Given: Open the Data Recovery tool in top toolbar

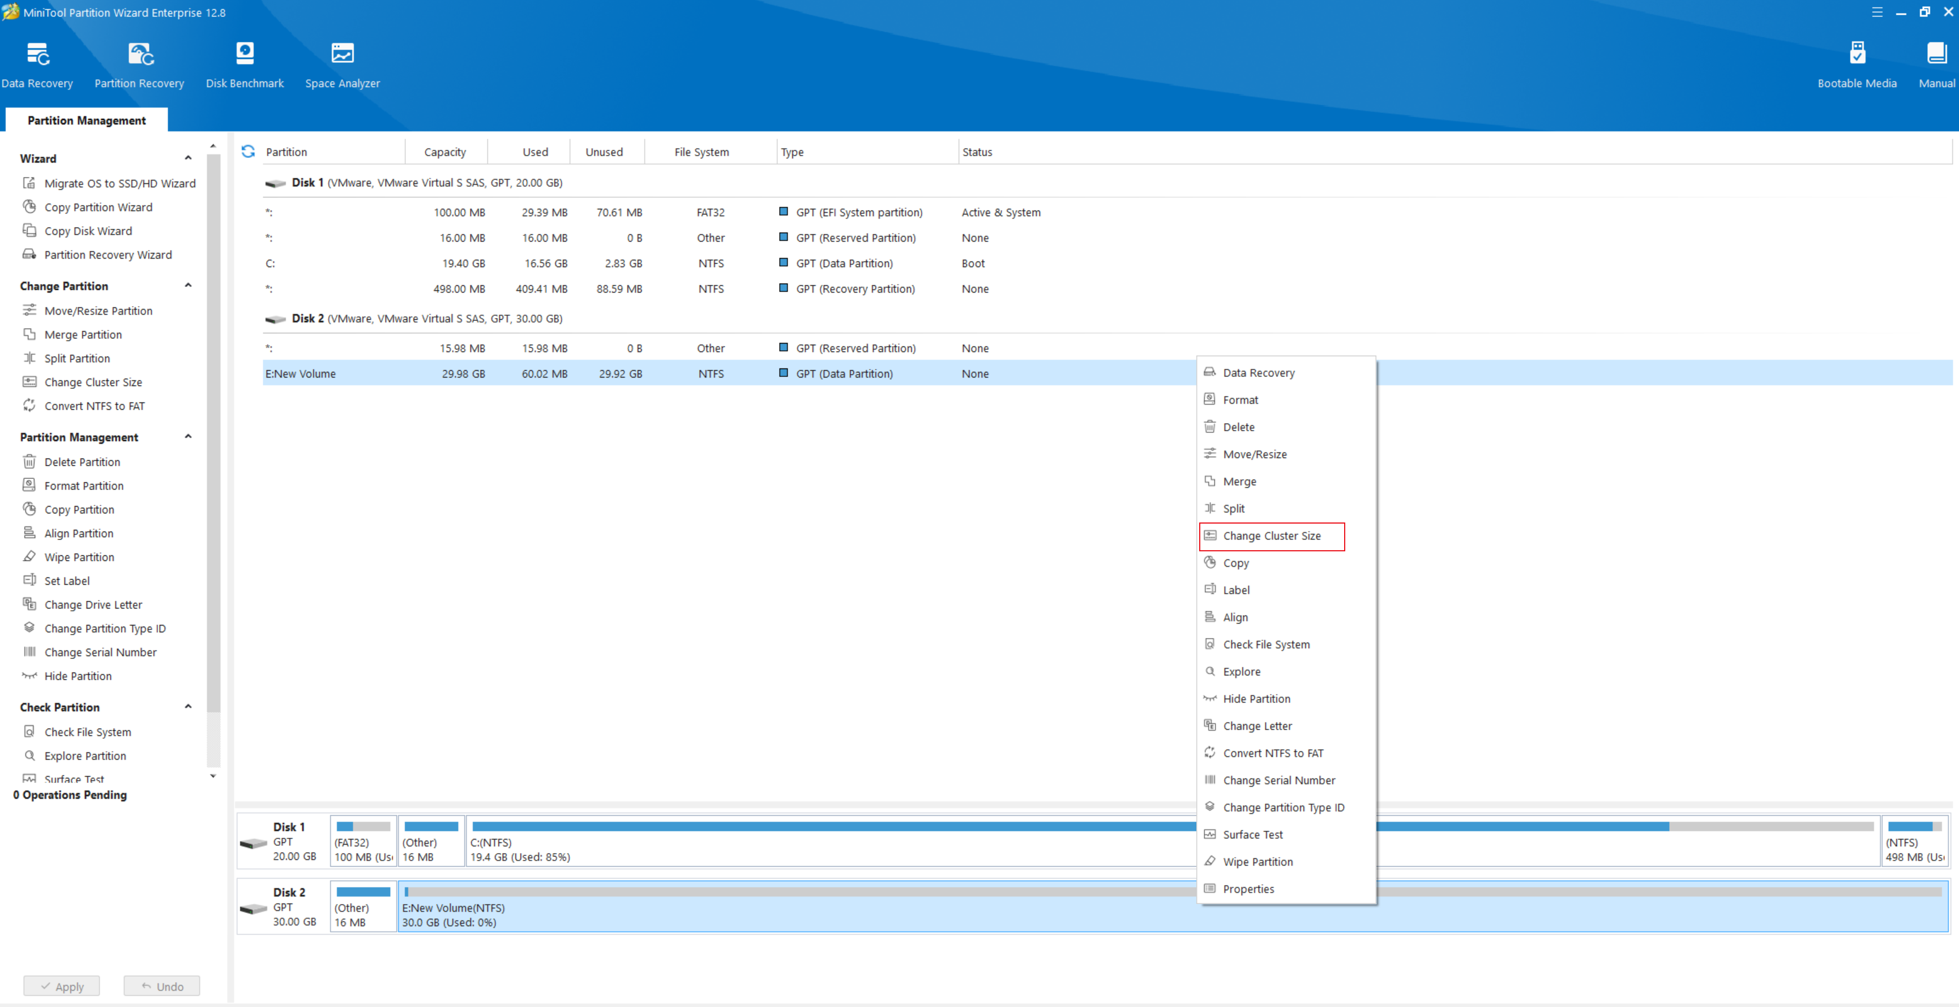Looking at the screenshot, I should [37, 66].
